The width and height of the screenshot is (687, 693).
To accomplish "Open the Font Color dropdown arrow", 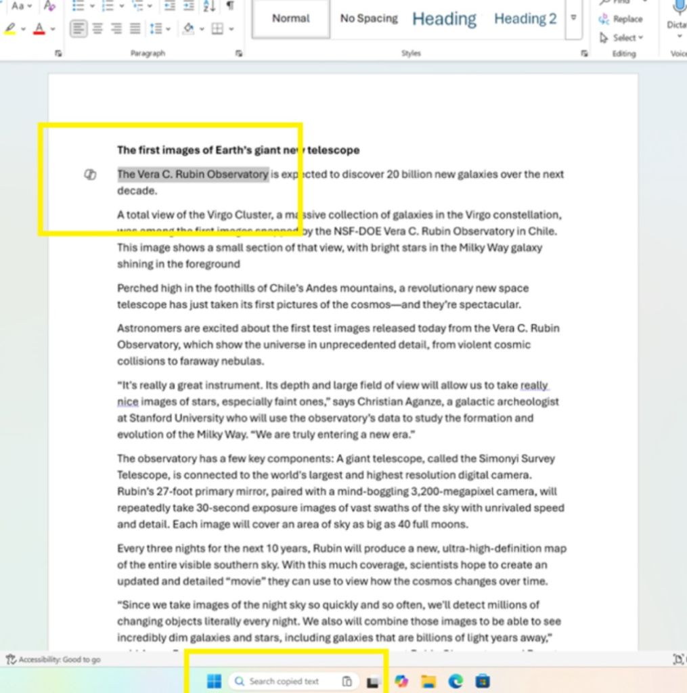I will (x=51, y=28).
